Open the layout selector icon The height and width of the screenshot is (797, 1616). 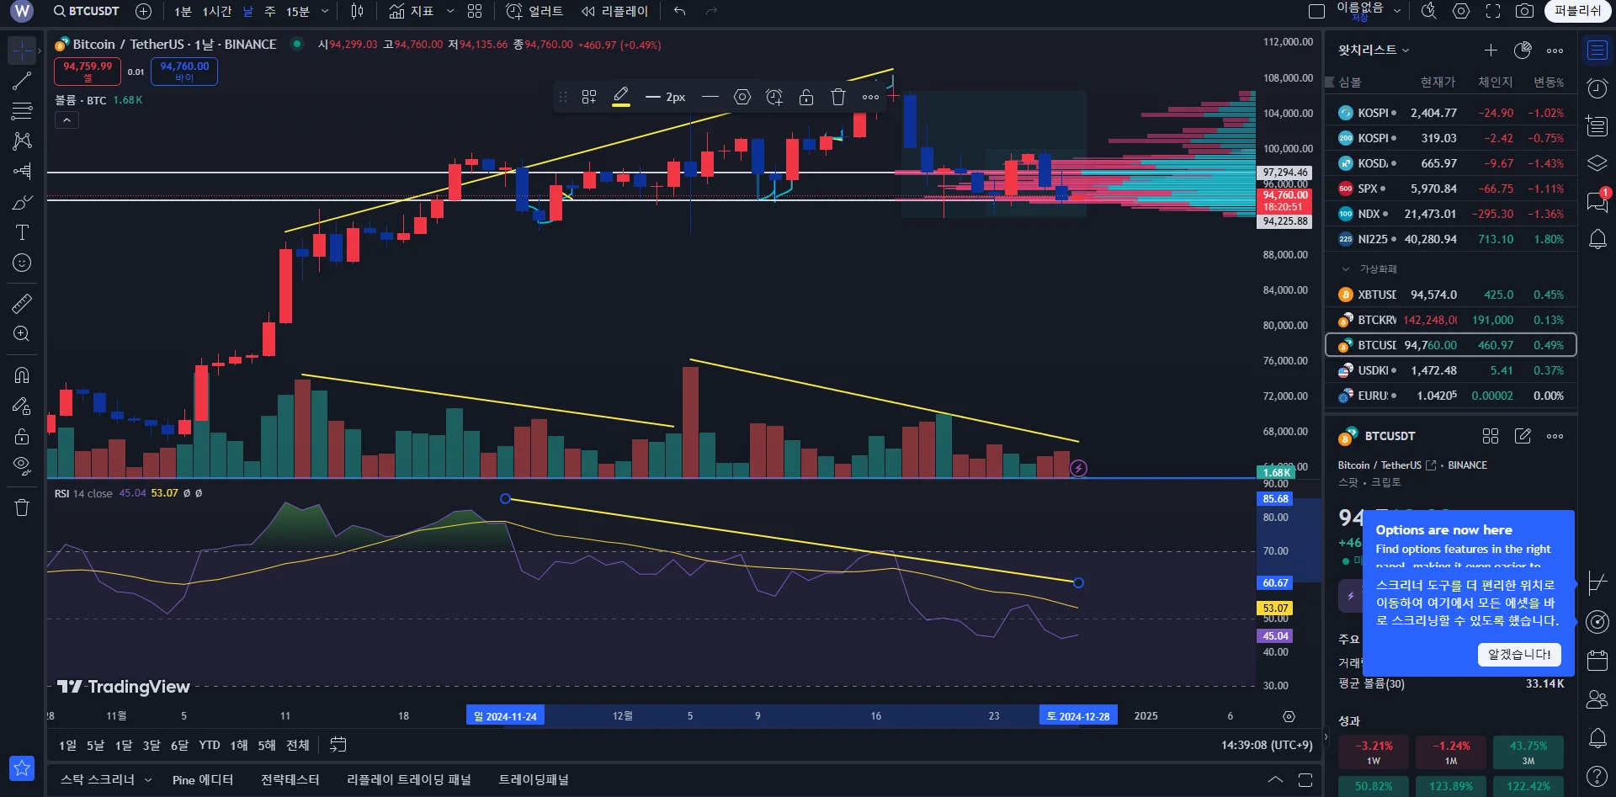tap(1317, 12)
